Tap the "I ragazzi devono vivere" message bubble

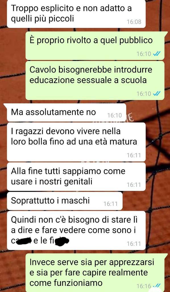[76, 142]
